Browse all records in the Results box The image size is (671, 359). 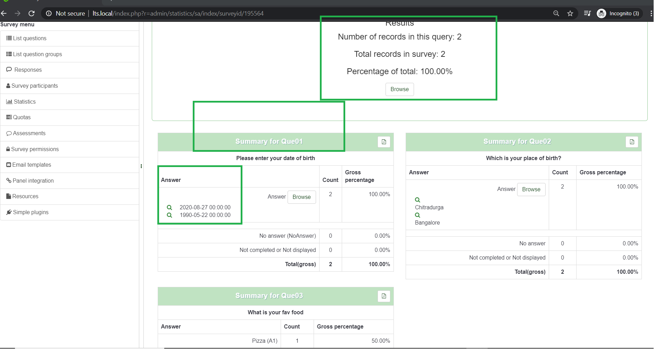point(399,89)
